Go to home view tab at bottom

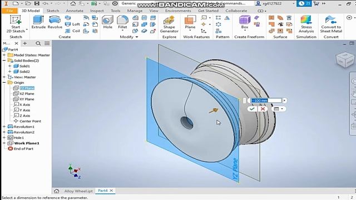pos(57,191)
